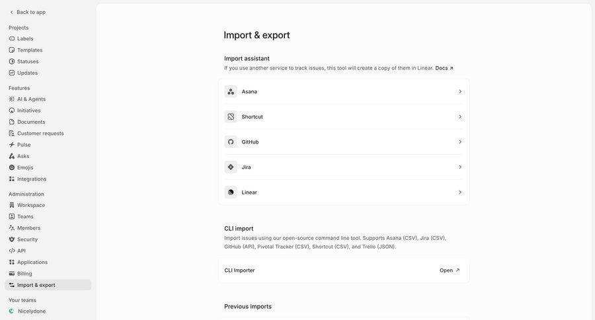Open the Labels settings page
The image size is (595, 320).
click(48, 39)
